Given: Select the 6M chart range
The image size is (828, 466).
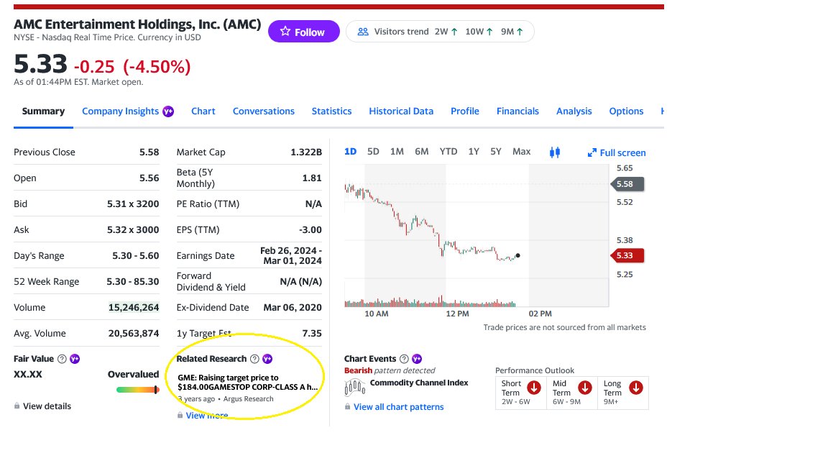Looking at the screenshot, I should 421,152.
